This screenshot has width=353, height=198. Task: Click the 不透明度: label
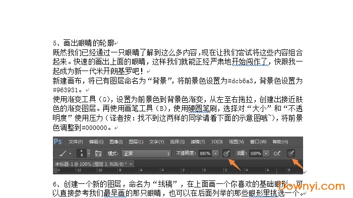[x=186, y=154]
